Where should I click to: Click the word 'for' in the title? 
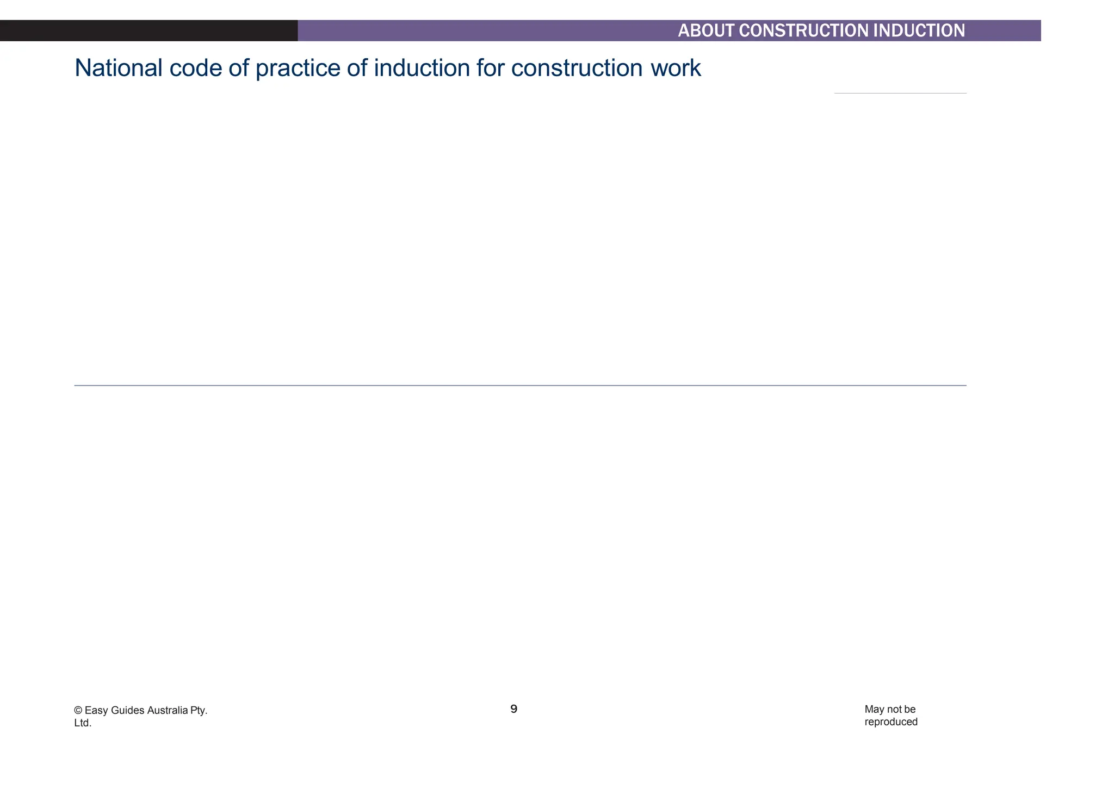point(490,68)
